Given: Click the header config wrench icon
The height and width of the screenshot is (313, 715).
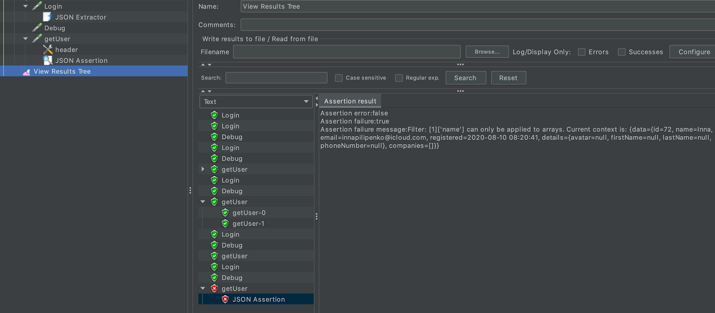Looking at the screenshot, I should point(48,50).
